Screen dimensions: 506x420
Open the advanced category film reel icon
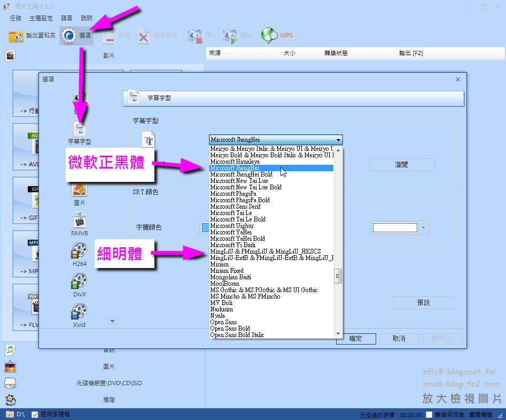[x=10, y=400]
